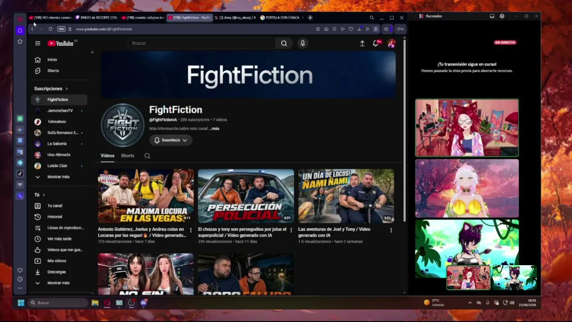
Task: Open the browser sidebar home icon
Action: coord(20,30)
